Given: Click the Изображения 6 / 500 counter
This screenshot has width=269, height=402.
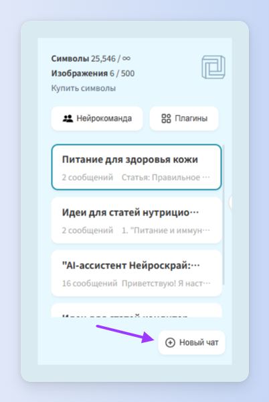Looking at the screenshot, I should [93, 74].
